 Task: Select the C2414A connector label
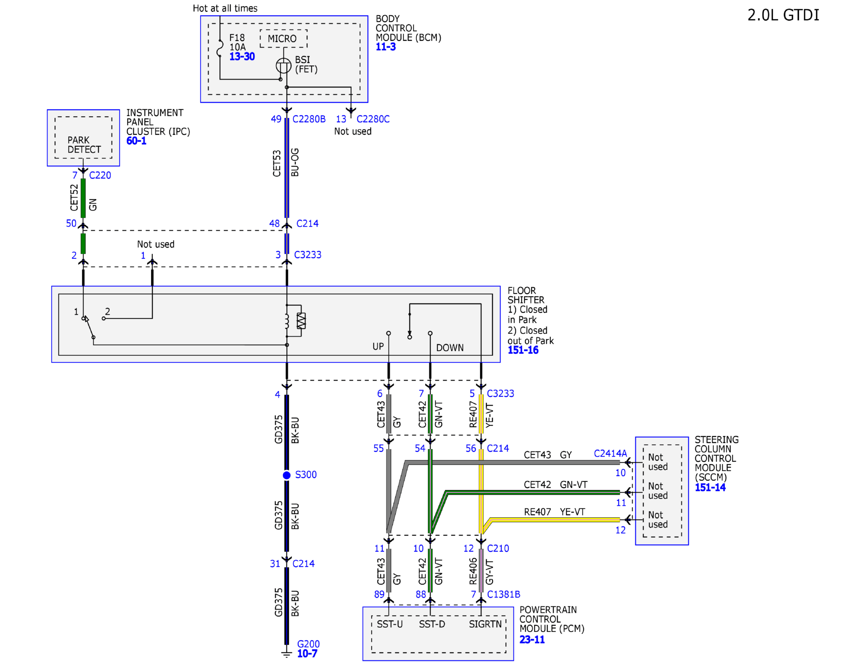(610, 453)
